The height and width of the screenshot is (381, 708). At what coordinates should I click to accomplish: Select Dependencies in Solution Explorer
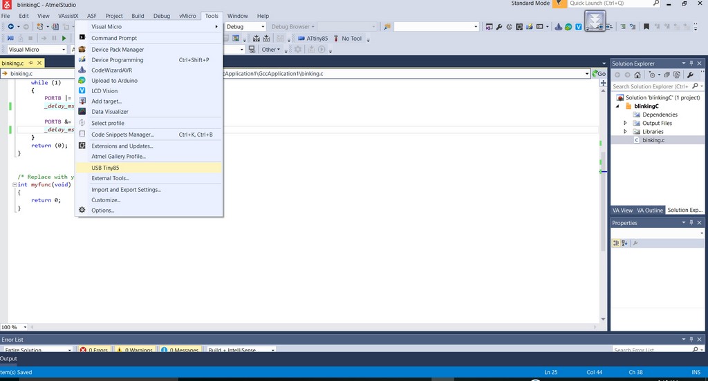tap(660, 115)
